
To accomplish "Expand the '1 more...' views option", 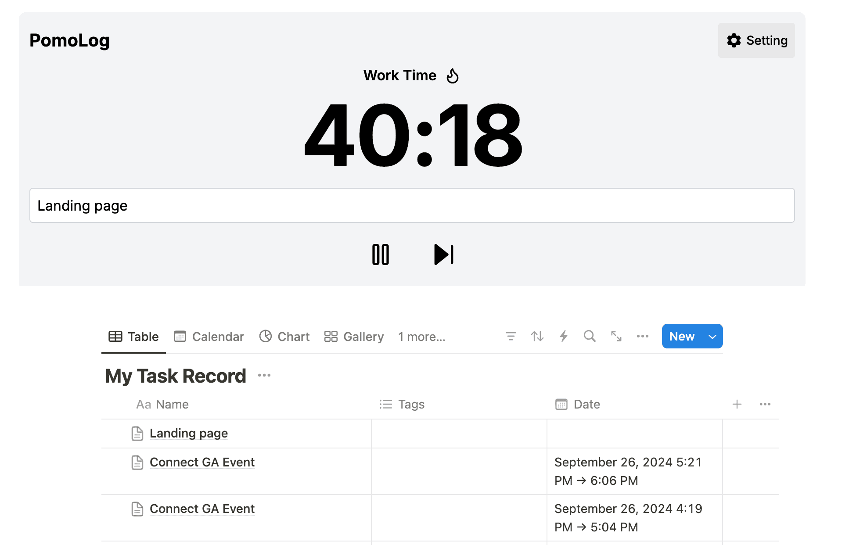I will [x=422, y=337].
